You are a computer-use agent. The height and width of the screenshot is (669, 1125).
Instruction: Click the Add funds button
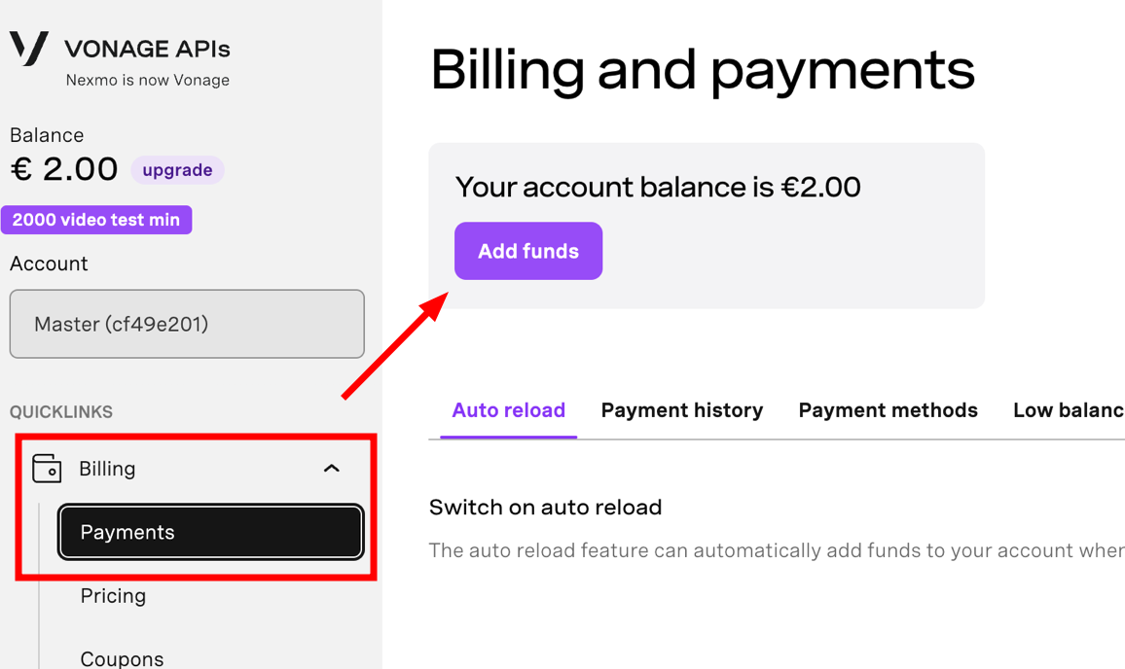pyautogui.click(x=528, y=251)
